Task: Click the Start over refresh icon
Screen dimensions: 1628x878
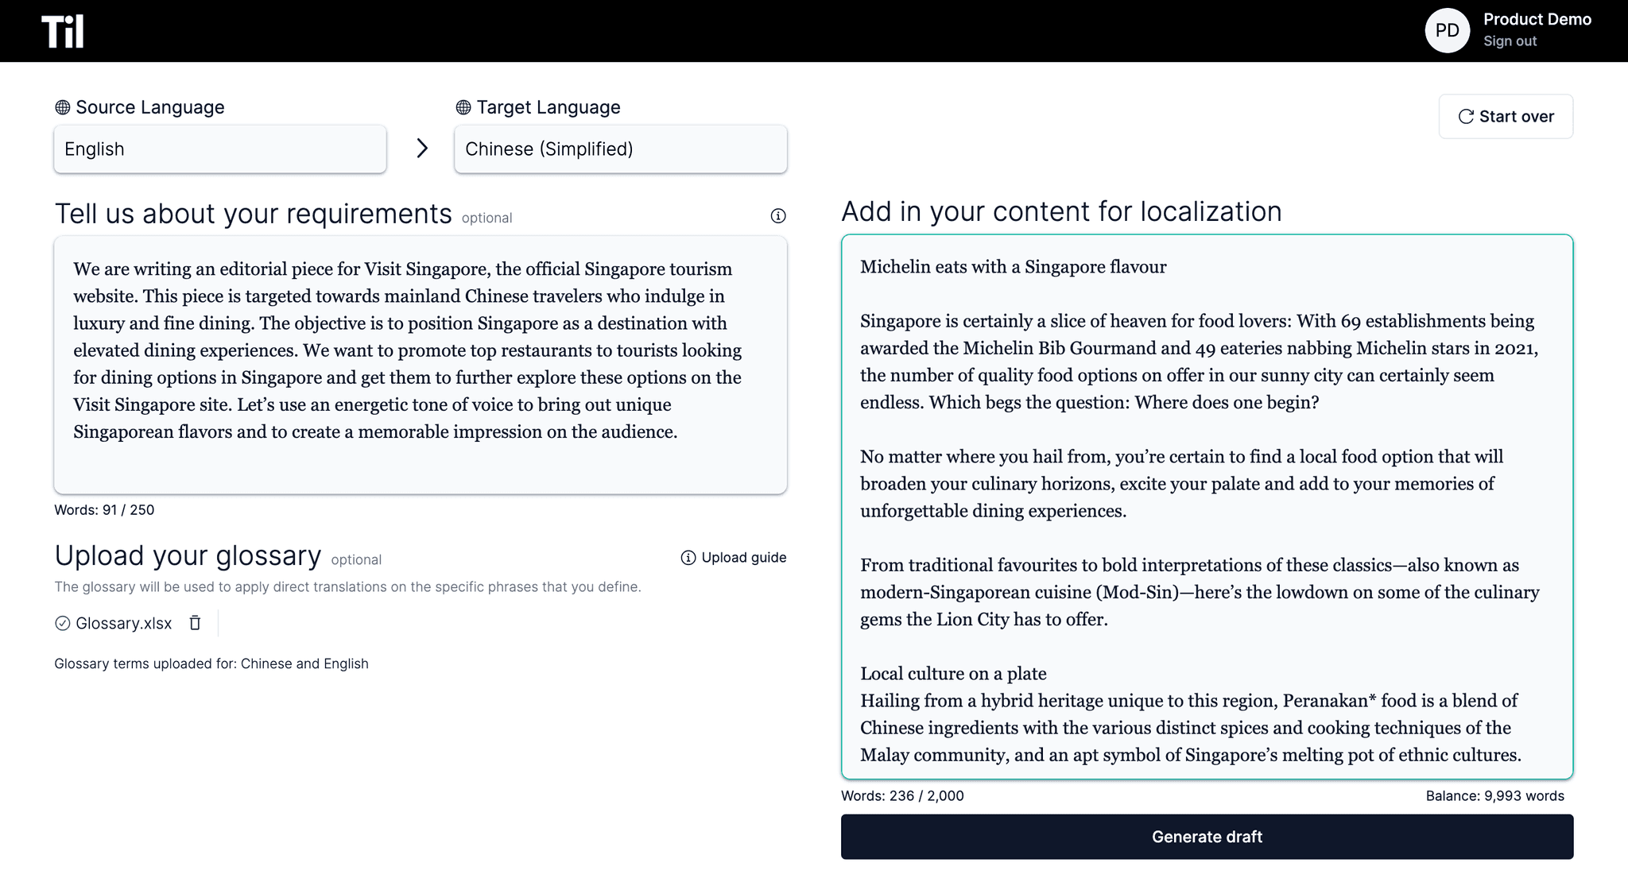Action: pyautogui.click(x=1466, y=117)
